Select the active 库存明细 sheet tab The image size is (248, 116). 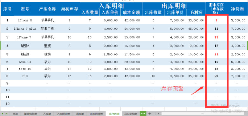114,114
